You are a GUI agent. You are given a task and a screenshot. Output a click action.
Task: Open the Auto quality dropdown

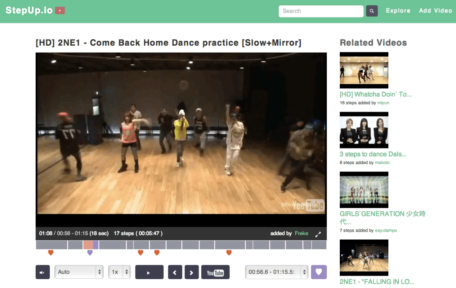click(x=79, y=272)
